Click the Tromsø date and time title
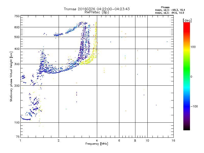Image resolution: width=204 pixels, height=153 pixels. 97,9
